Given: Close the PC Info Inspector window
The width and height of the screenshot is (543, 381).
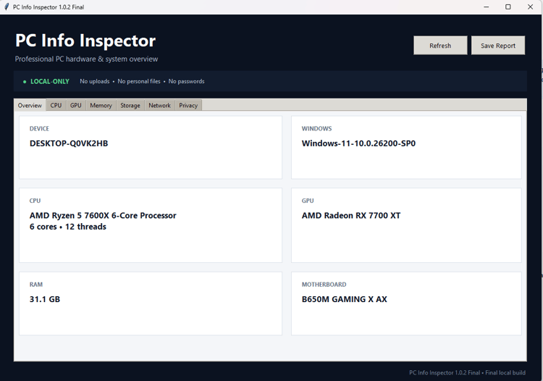Looking at the screenshot, I should click(x=530, y=7).
